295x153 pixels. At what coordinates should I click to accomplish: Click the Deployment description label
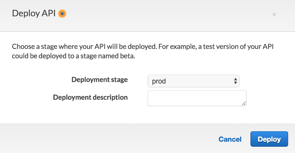[90, 97]
